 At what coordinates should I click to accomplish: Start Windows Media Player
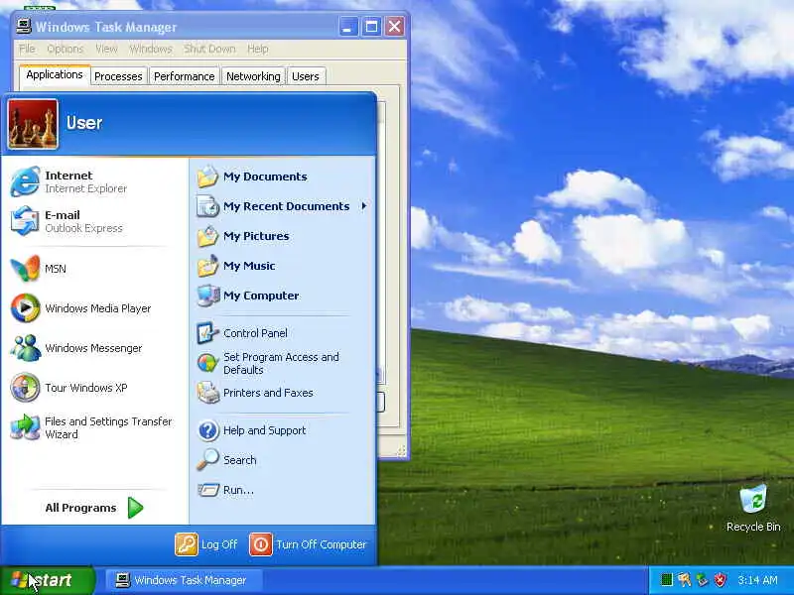pyautogui.click(x=94, y=308)
